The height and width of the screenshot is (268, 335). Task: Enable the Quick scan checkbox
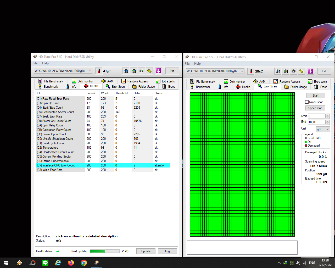click(307, 102)
